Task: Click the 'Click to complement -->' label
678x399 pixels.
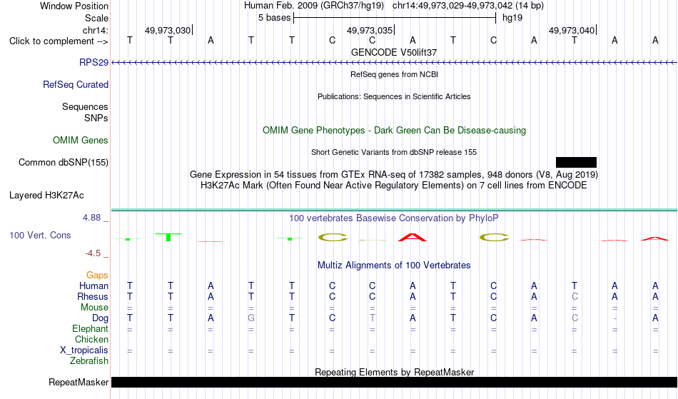Action: pos(59,41)
